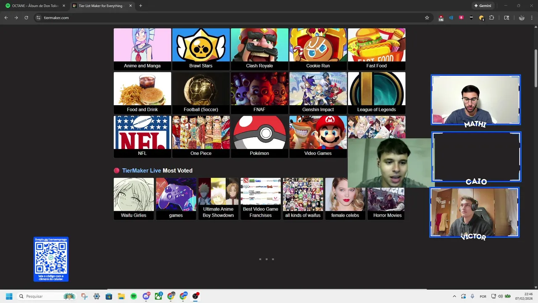Go back in browser history

(6, 18)
